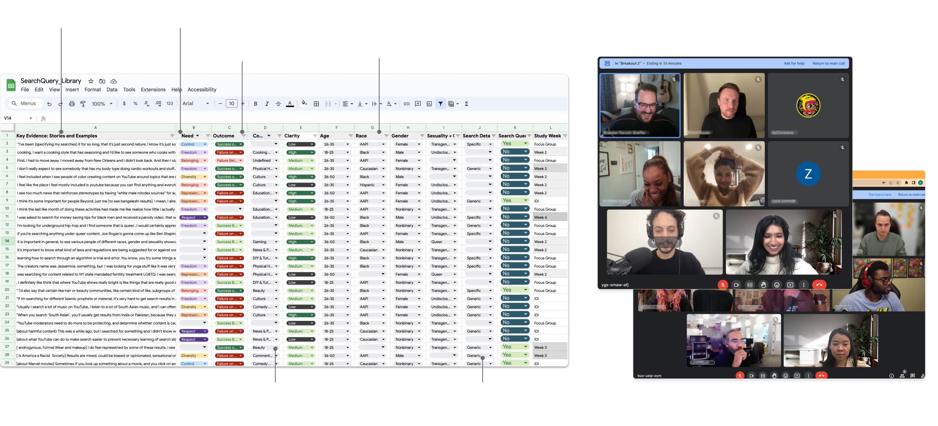This screenshot has width=938, height=426.
Task: Click Return to main call link
Action: pyautogui.click(x=829, y=63)
